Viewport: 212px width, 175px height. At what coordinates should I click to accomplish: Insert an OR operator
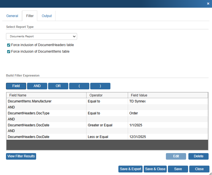coord(58,86)
